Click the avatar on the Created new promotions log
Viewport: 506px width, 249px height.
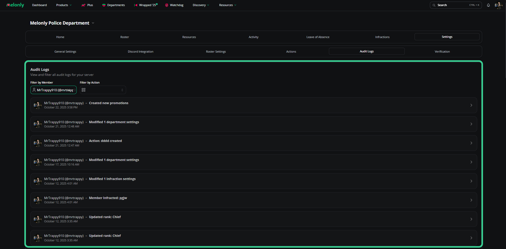pos(38,105)
